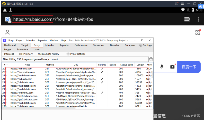Switch to the Target tab
The width and height of the screenshot is (204, 120).
pos(25,45)
